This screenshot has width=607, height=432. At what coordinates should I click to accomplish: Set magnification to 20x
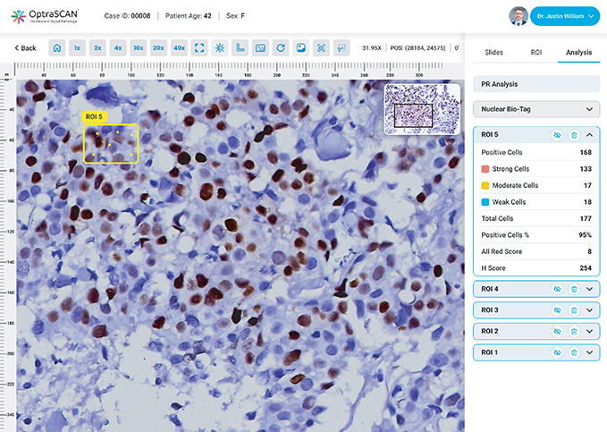(159, 48)
